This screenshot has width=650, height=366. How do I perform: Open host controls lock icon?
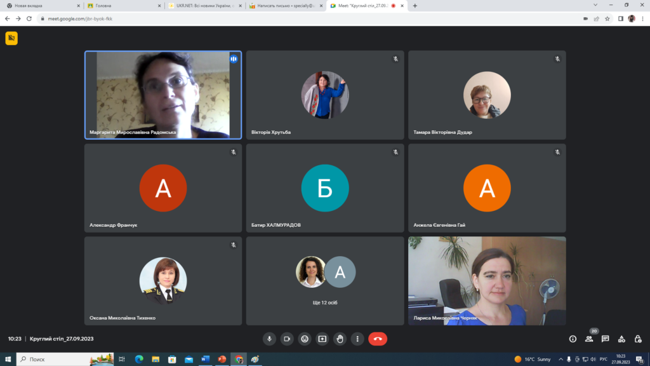[x=638, y=339]
